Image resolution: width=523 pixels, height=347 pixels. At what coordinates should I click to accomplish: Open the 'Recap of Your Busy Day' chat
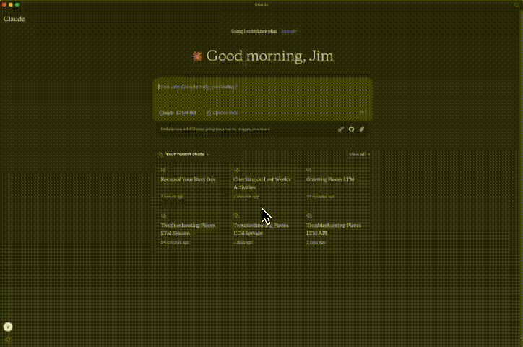pos(190,182)
